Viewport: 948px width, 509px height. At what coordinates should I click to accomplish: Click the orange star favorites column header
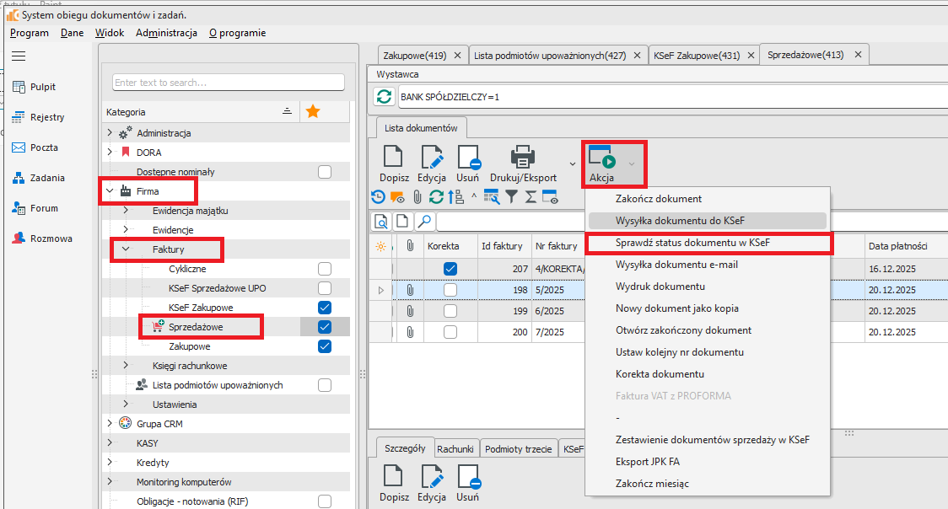point(312,111)
